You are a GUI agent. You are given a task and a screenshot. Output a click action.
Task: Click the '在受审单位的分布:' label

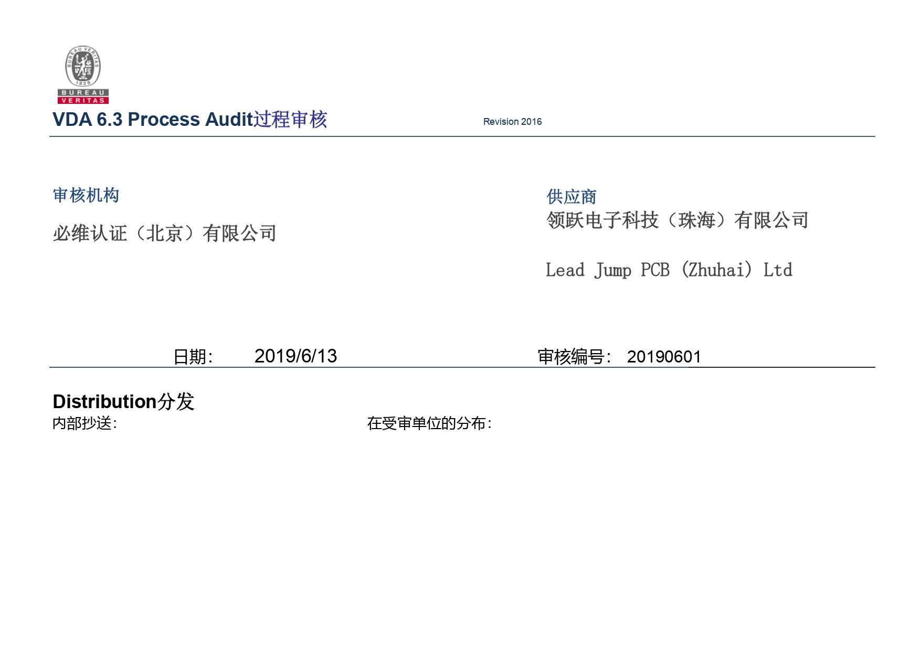coord(430,423)
